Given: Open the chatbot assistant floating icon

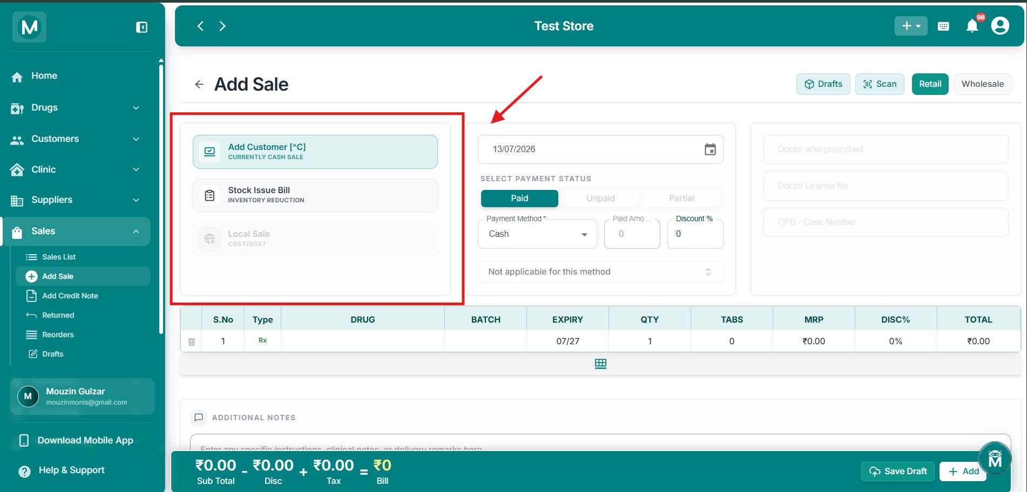Looking at the screenshot, I should pyautogui.click(x=995, y=458).
